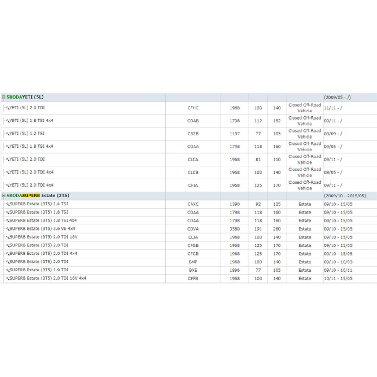
Task: Open YETI 2.0 TDI 4x4 with engine CLCB
Action: click(x=32, y=172)
